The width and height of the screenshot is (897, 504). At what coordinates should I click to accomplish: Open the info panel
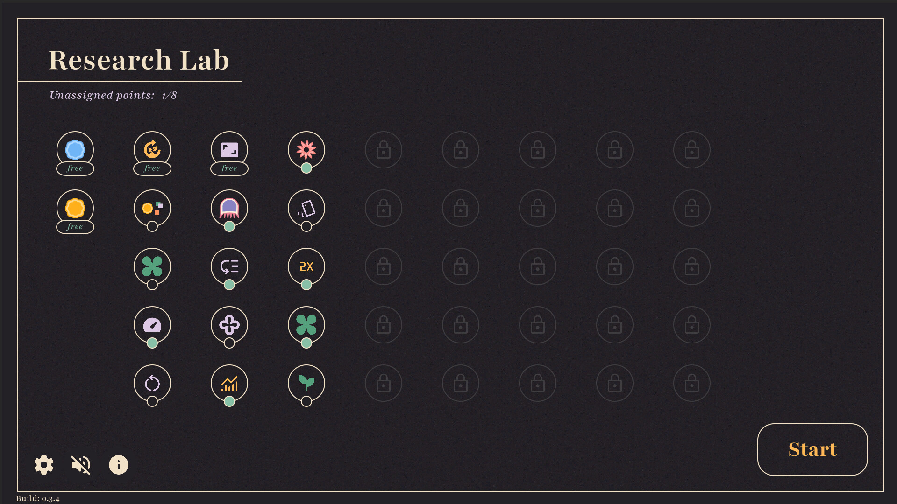coord(119,465)
